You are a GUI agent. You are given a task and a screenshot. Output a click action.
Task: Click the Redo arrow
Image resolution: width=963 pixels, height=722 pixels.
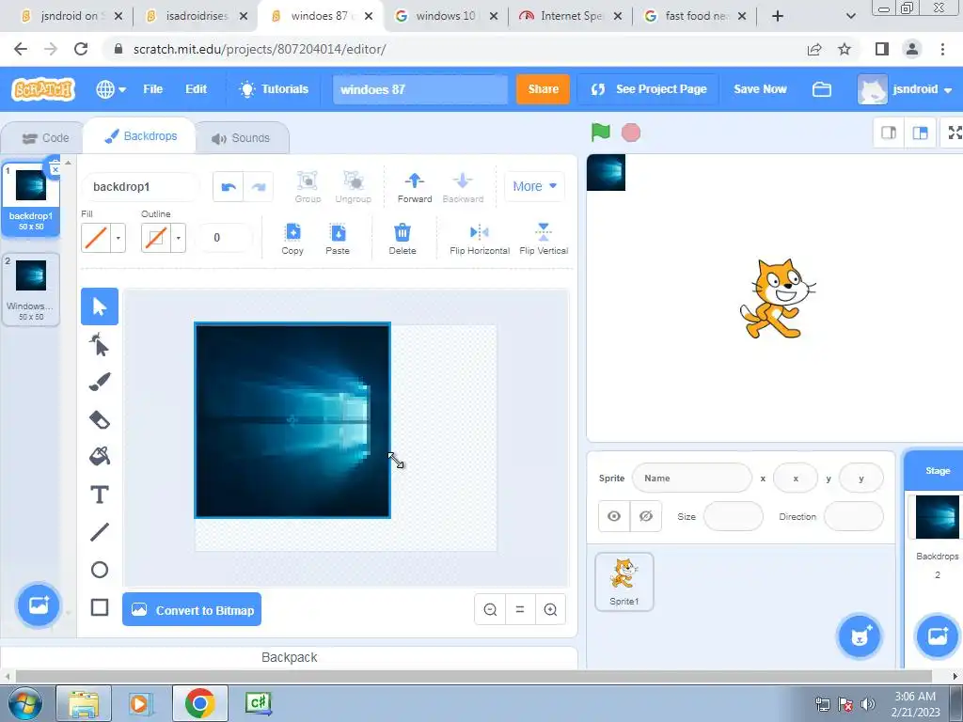click(259, 187)
